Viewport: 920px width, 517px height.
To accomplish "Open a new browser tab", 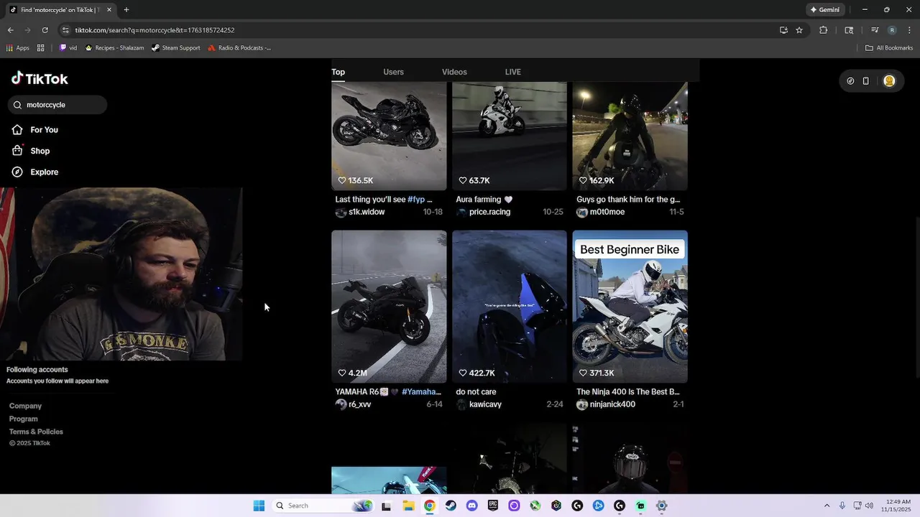I will 126,9.
